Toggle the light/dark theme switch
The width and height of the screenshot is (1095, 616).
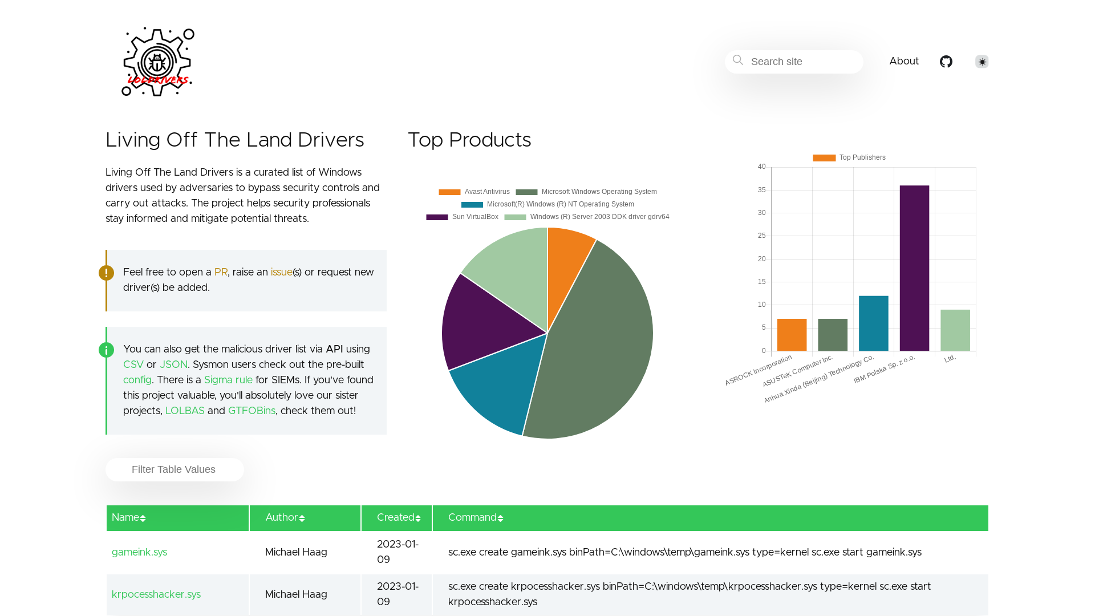click(982, 62)
